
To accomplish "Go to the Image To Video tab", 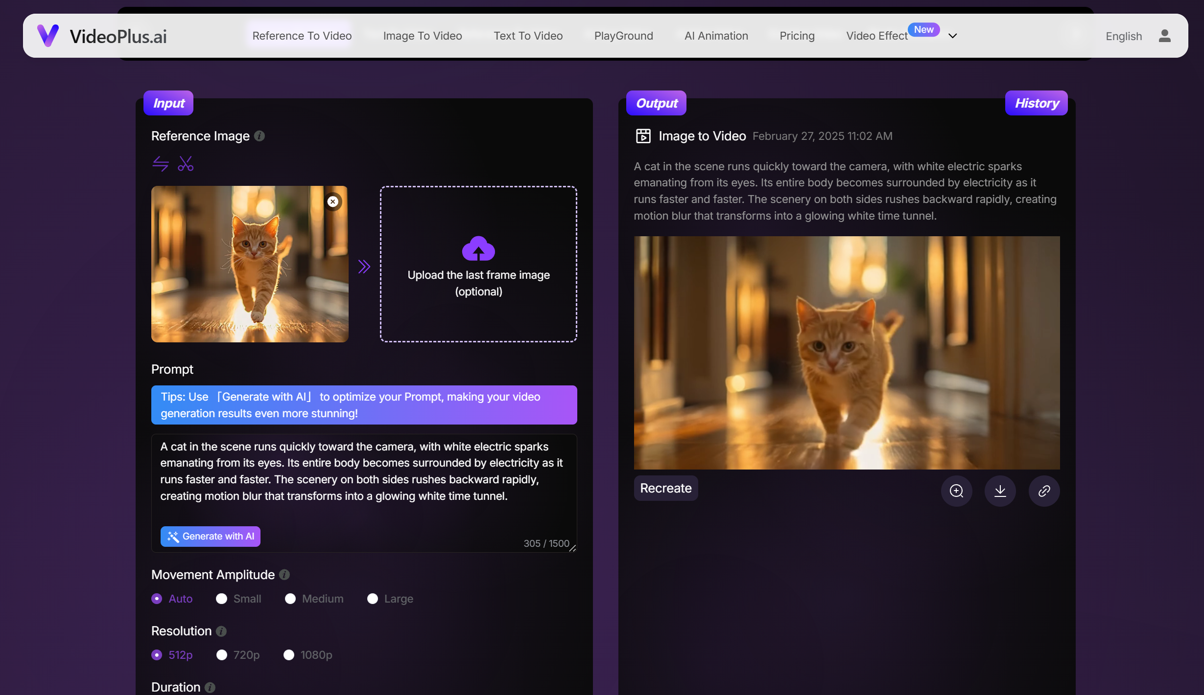I will coord(422,36).
